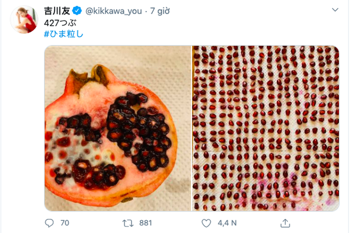Open the share tweet icon
Image resolution: width=350 pixels, height=233 pixels.
pos(285,223)
